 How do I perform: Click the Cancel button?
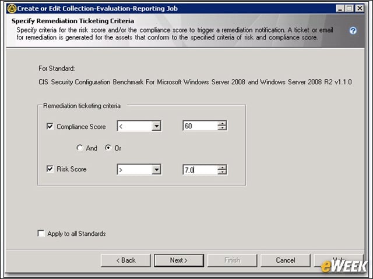pyautogui.click(x=286, y=260)
